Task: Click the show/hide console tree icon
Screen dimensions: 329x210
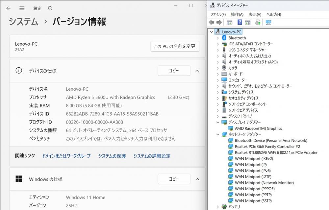Action: 230,22
